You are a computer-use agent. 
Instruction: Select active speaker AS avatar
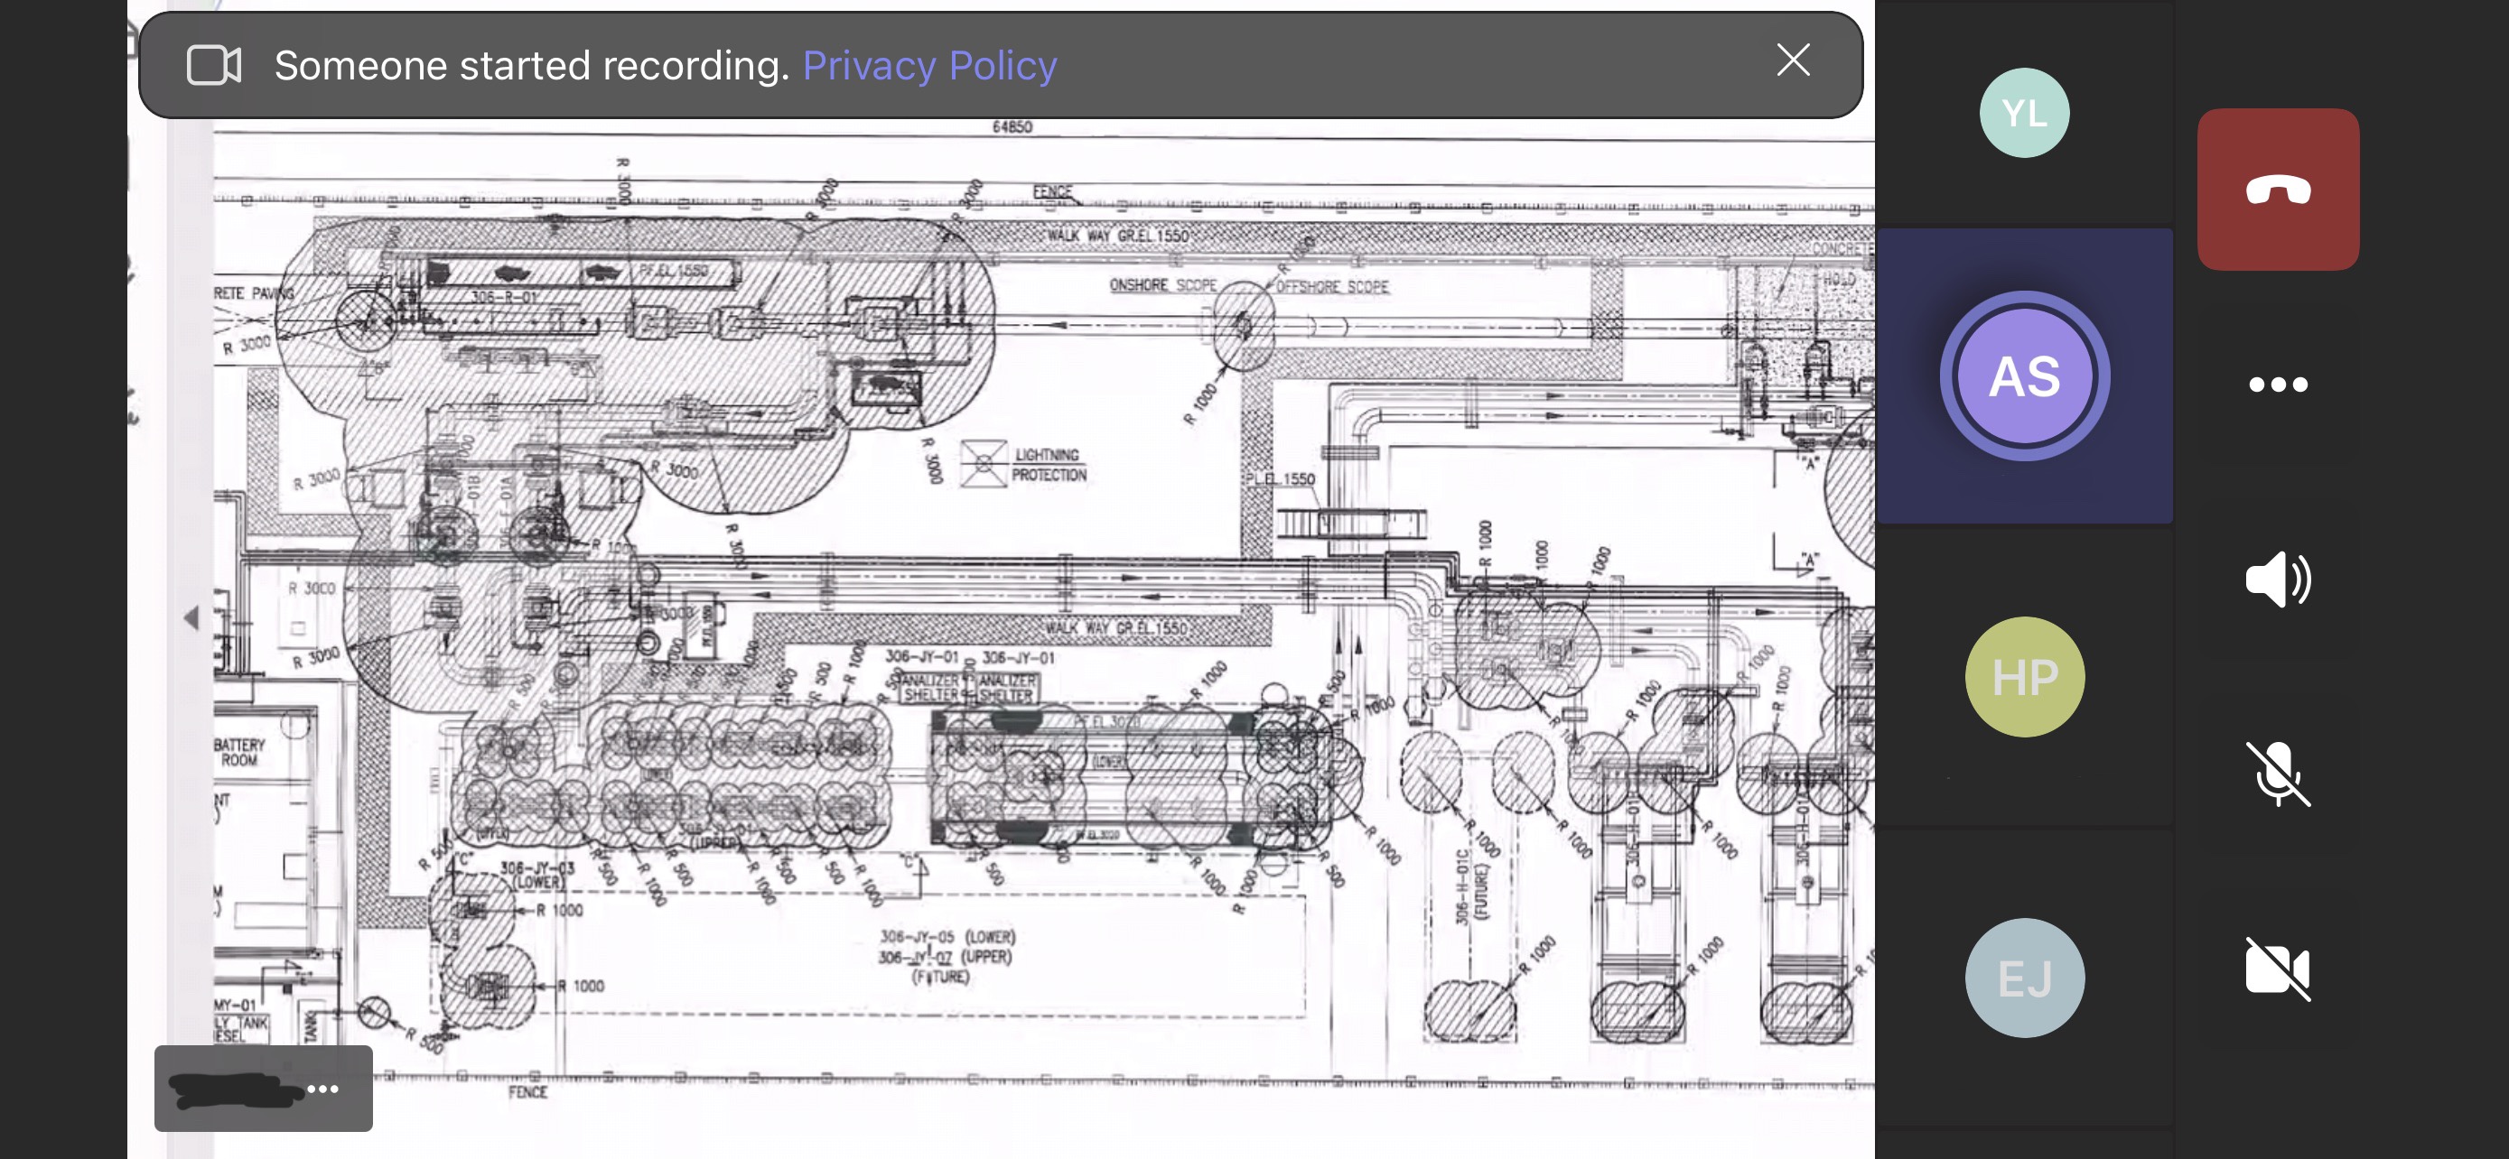(2024, 376)
